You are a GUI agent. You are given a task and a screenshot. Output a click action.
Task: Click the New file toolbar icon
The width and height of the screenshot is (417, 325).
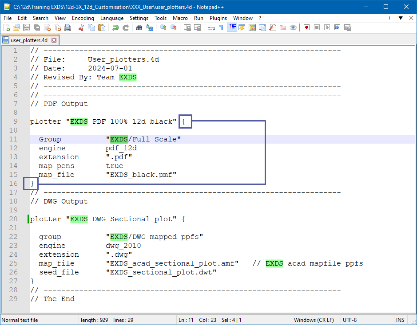[x=6, y=27]
